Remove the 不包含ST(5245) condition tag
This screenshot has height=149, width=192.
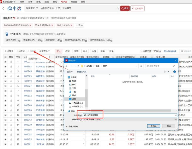pyautogui.click(x=52, y=25)
